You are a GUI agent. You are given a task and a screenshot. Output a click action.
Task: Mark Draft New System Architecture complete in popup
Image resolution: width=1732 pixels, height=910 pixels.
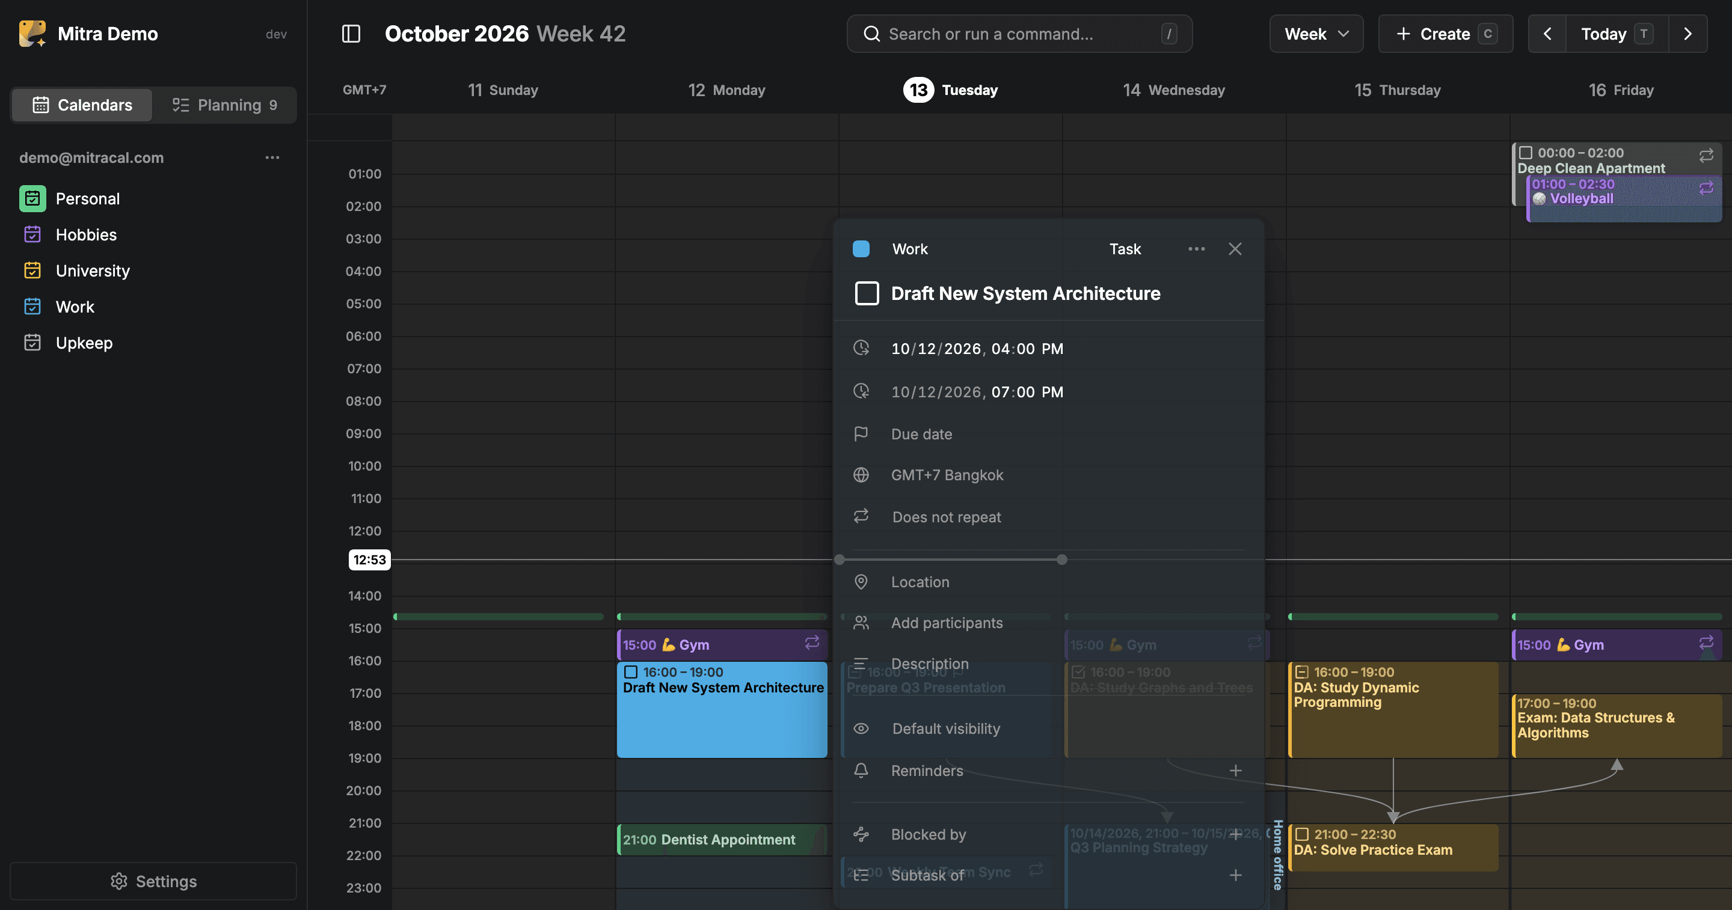867,293
